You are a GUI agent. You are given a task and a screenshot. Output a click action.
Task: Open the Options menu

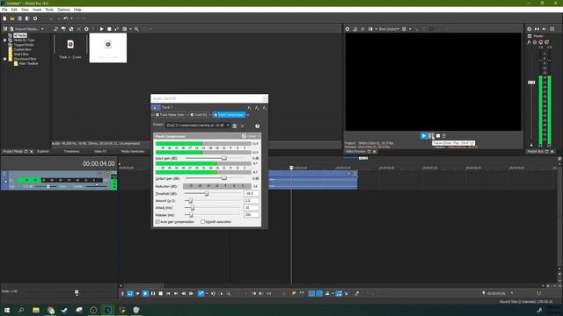click(x=63, y=10)
